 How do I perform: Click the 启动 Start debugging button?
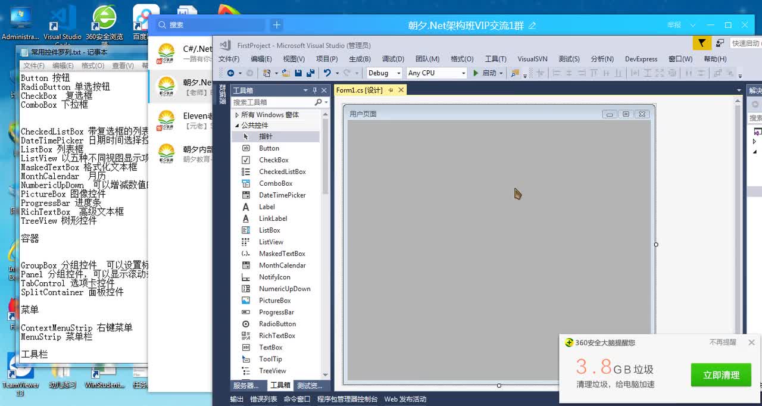click(485, 73)
